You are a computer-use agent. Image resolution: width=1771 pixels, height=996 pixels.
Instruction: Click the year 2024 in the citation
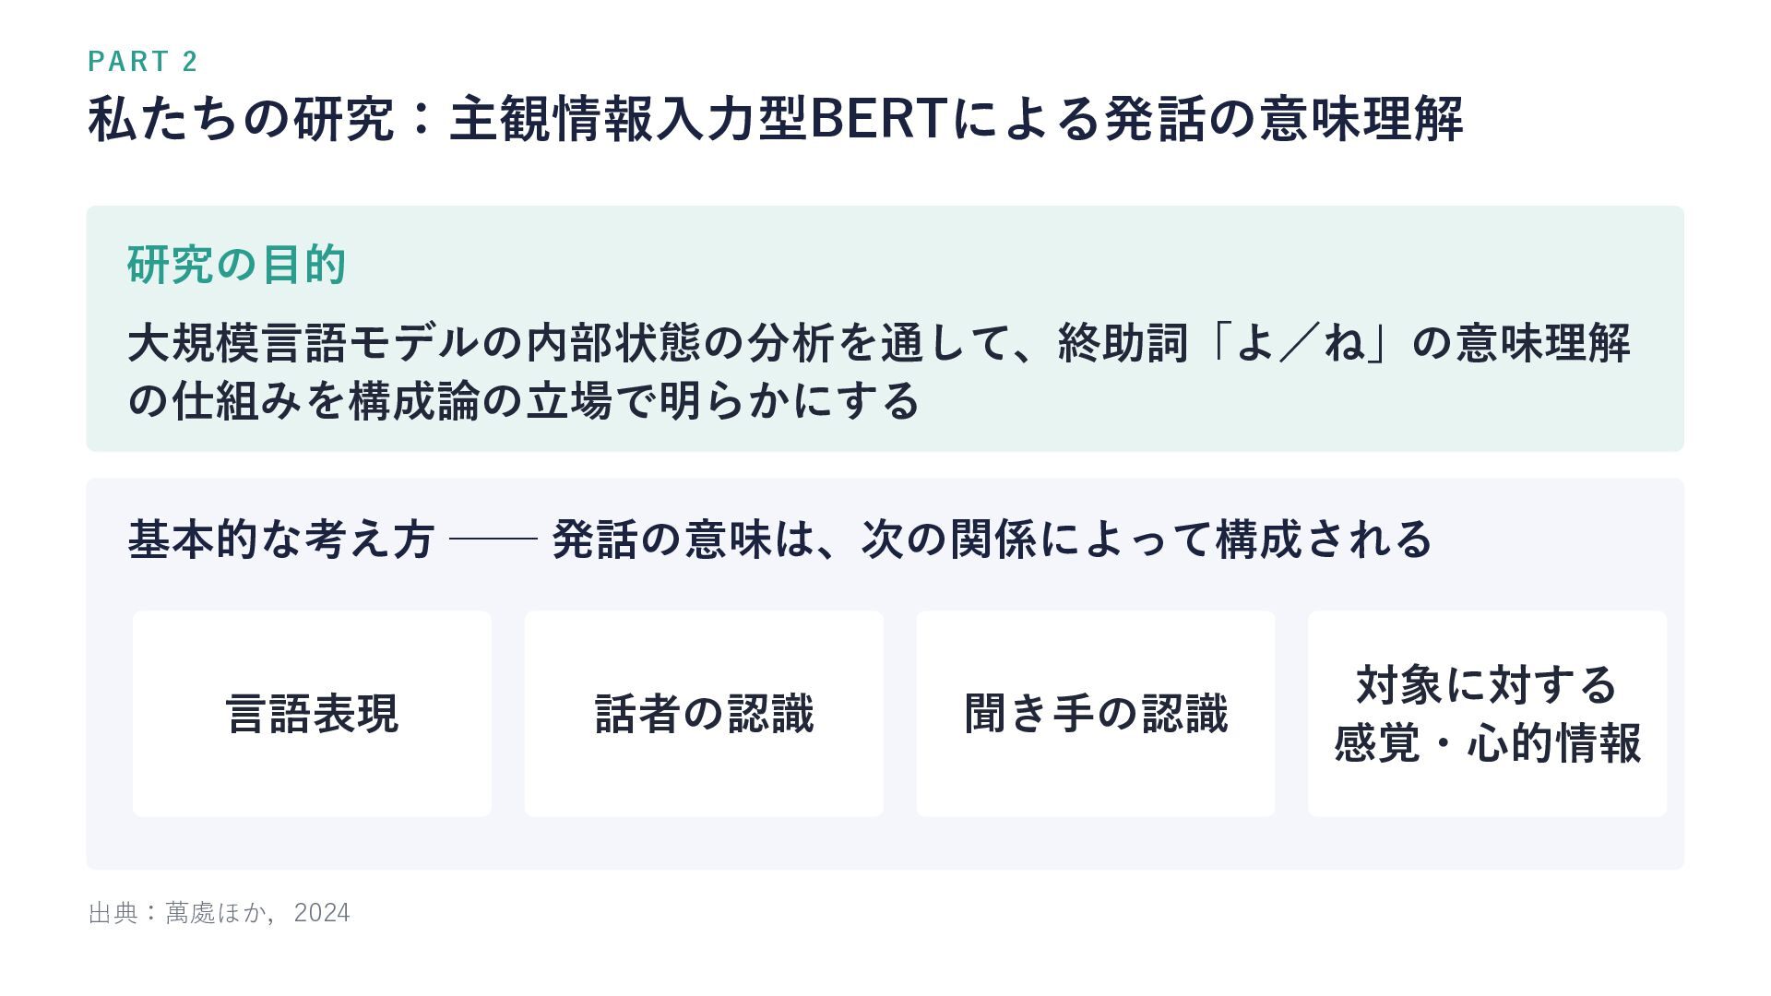coord(322,913)
